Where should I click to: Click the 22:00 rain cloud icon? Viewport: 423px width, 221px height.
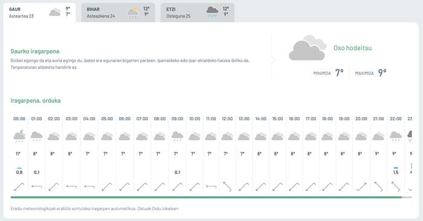tap(396, 136)
